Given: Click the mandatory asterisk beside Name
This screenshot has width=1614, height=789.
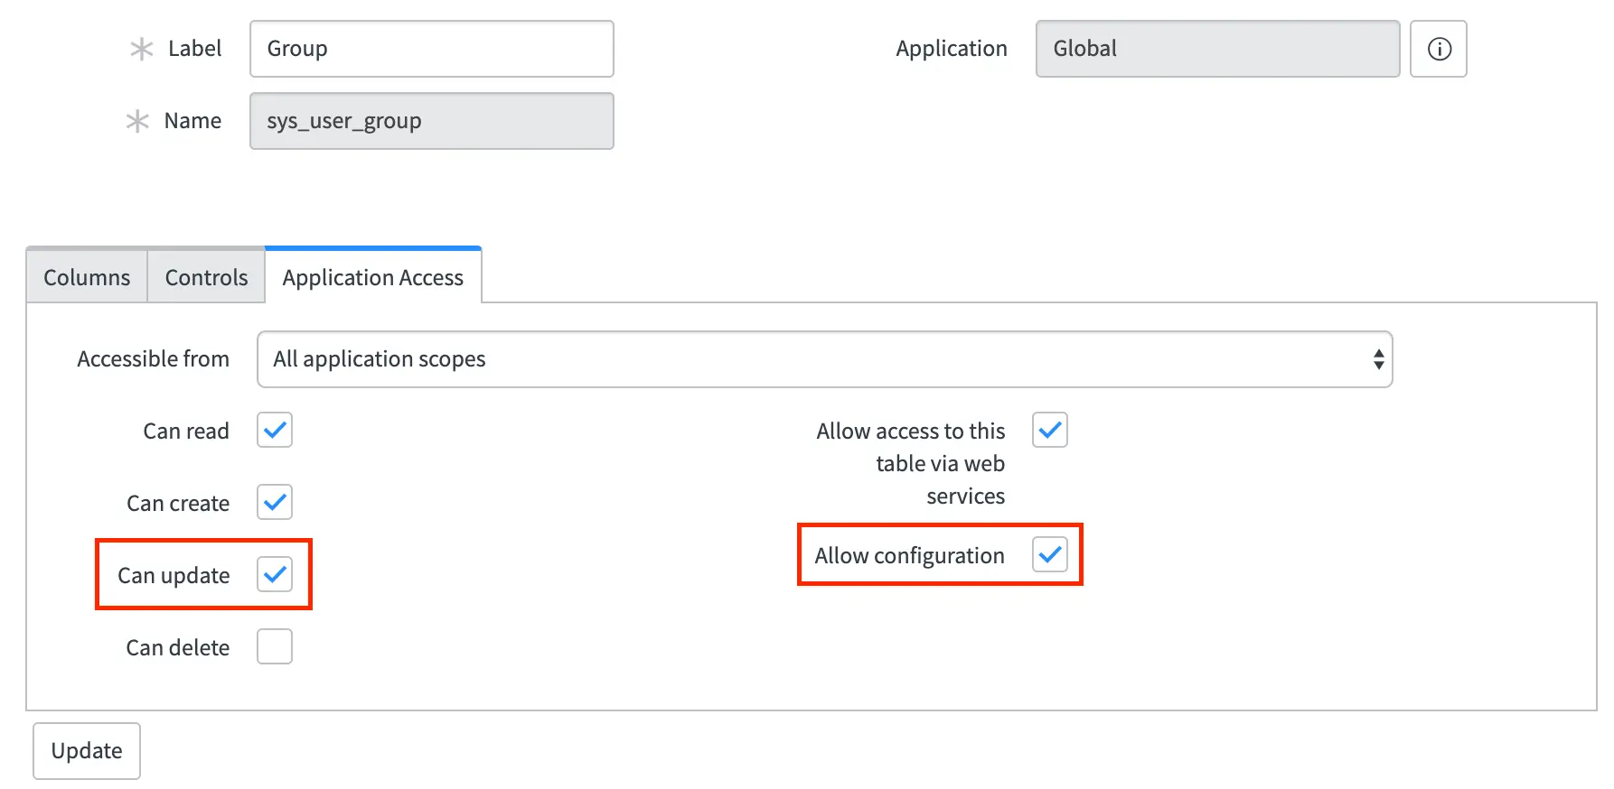Looking at the screenshot, I should [x=137, y=121].
